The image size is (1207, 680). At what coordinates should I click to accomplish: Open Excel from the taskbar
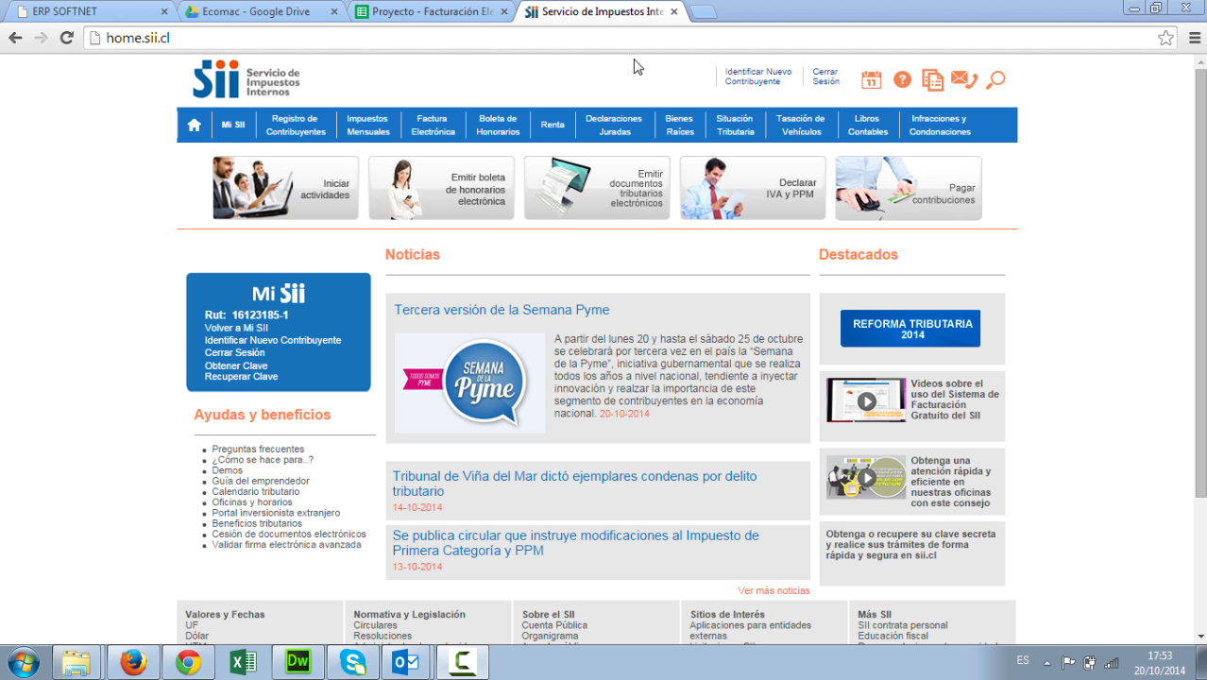(x=243, y=663)
